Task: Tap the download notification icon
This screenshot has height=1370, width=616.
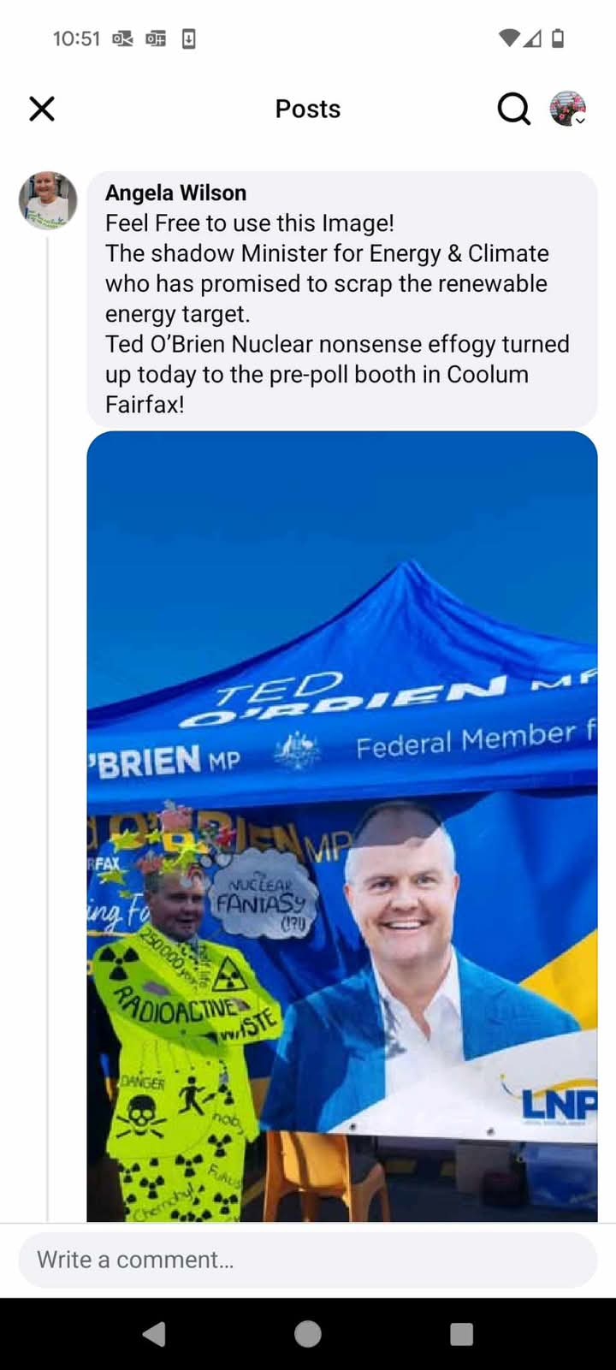Action: (x=189, y=39)
